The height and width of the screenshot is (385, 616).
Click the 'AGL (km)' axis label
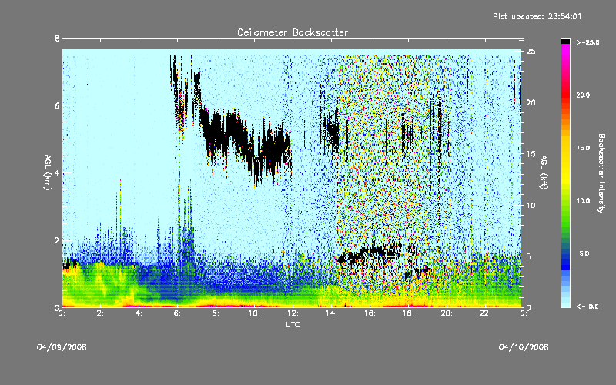[x=49, y=172]
